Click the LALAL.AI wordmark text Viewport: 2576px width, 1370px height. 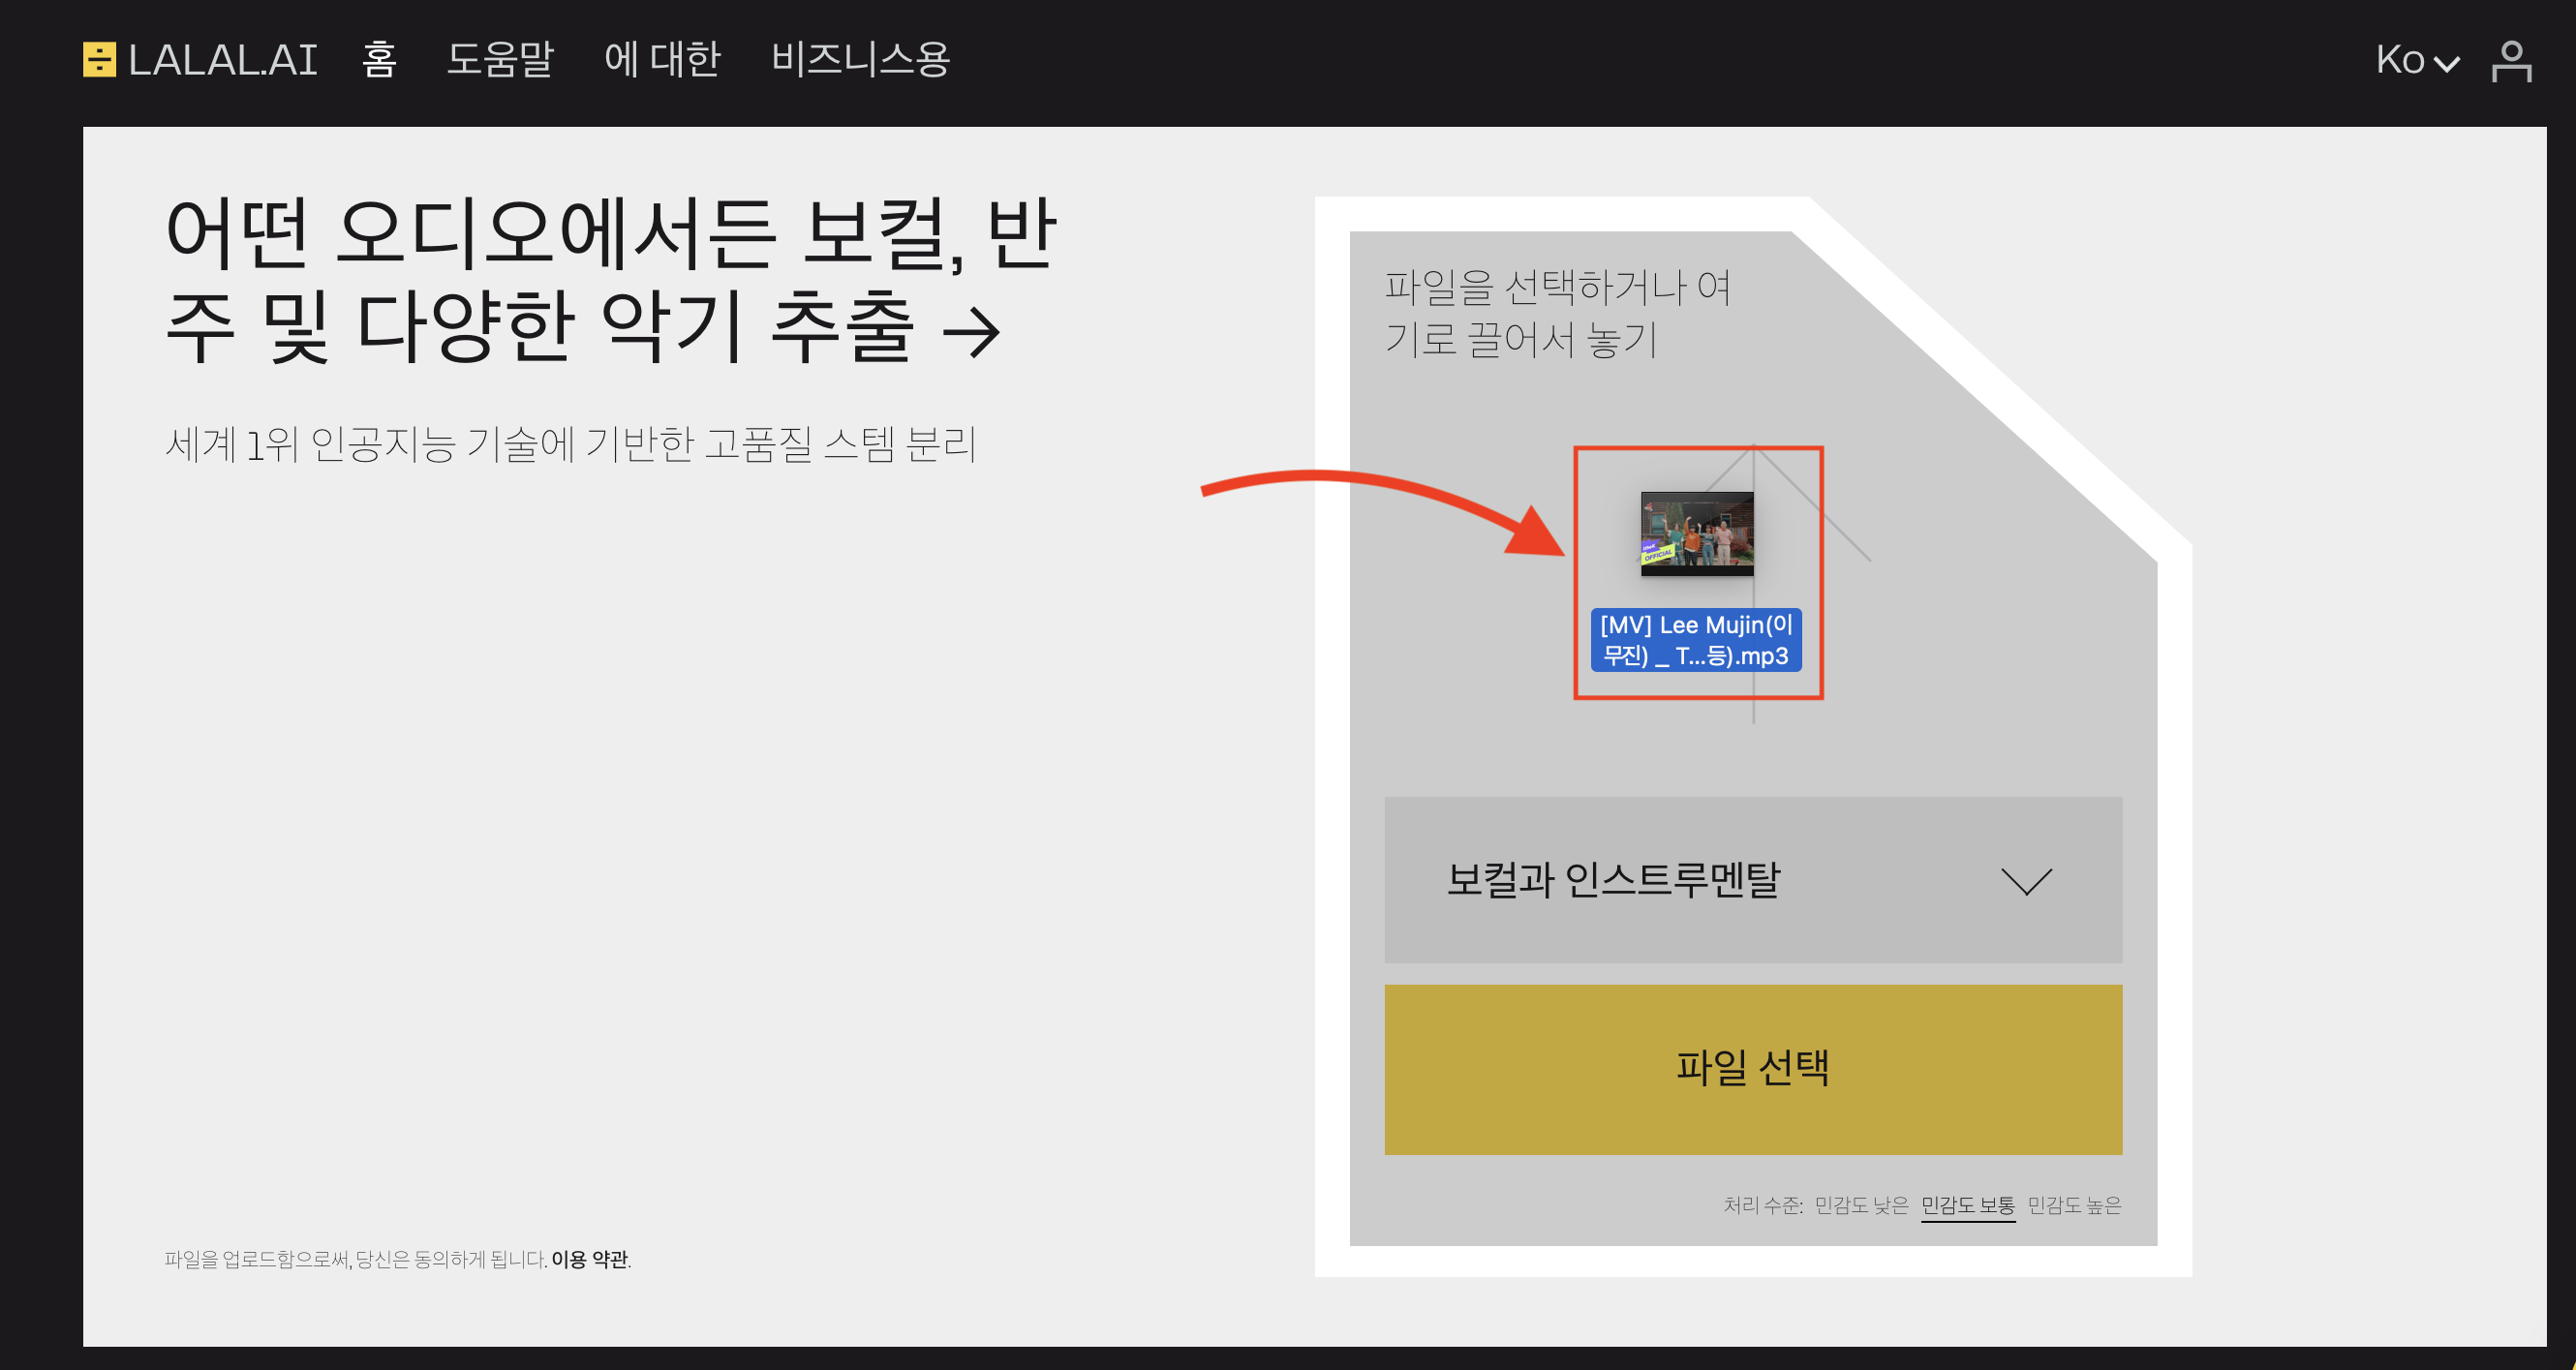pos(223,60)
